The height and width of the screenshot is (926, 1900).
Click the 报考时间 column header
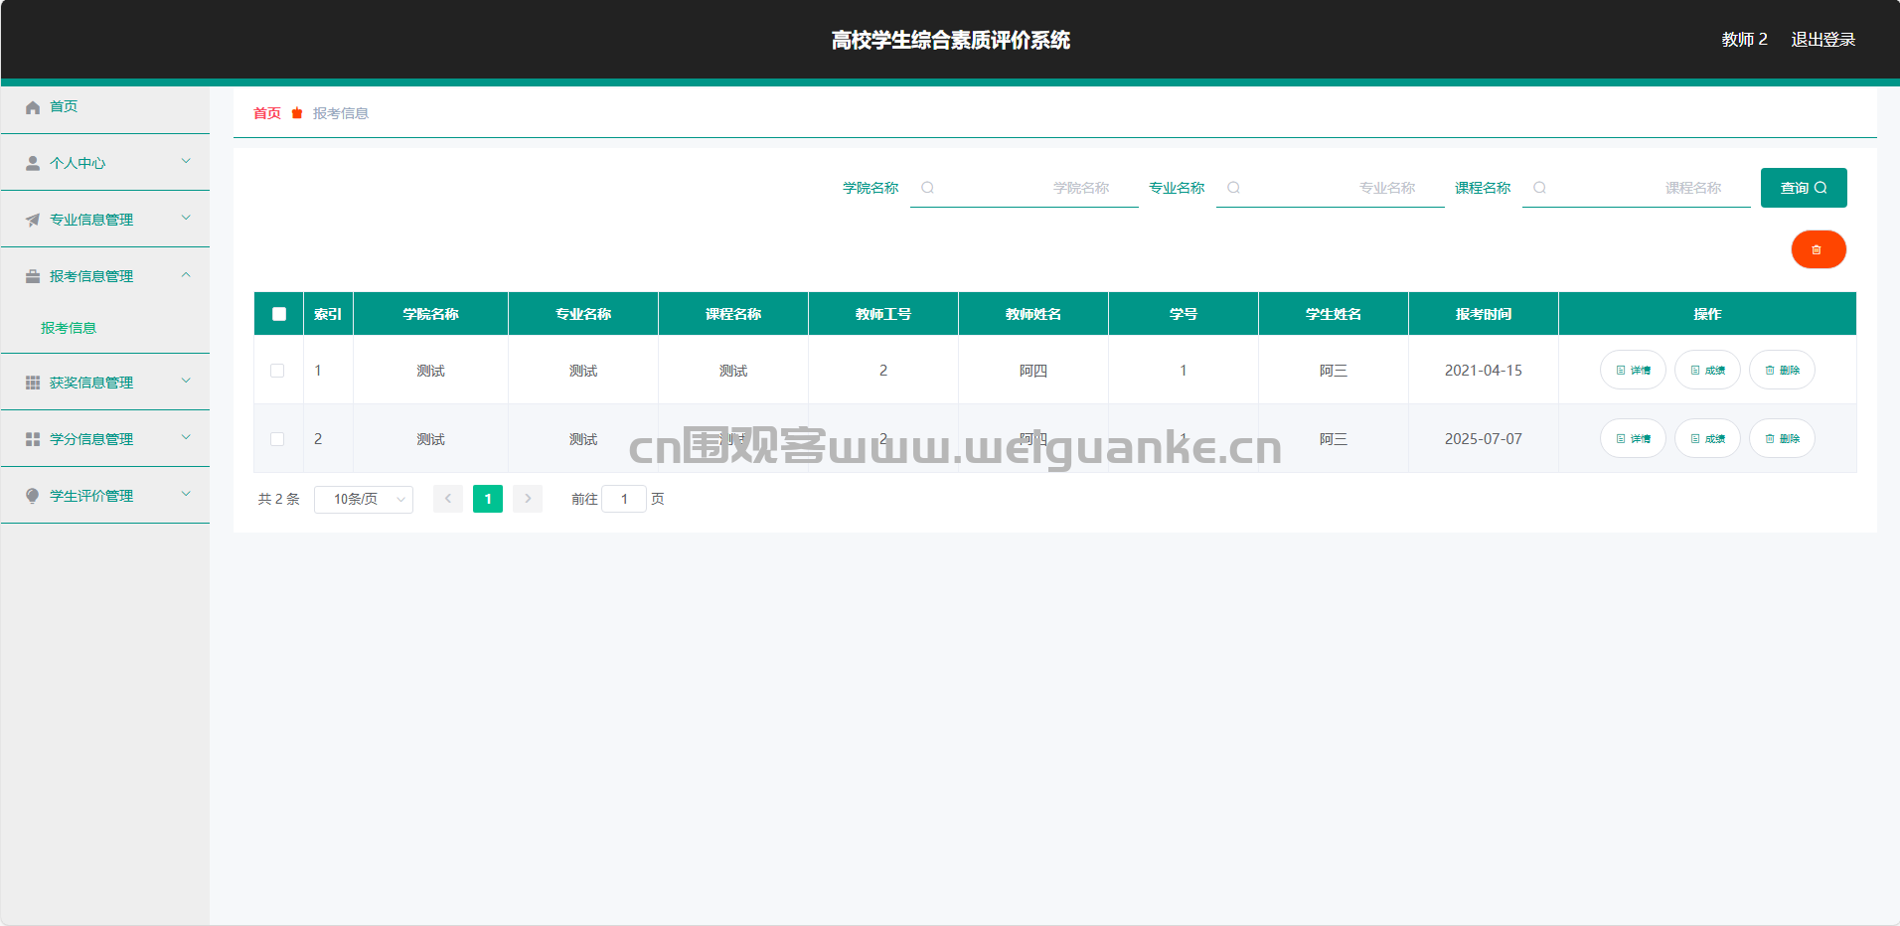1484,314
